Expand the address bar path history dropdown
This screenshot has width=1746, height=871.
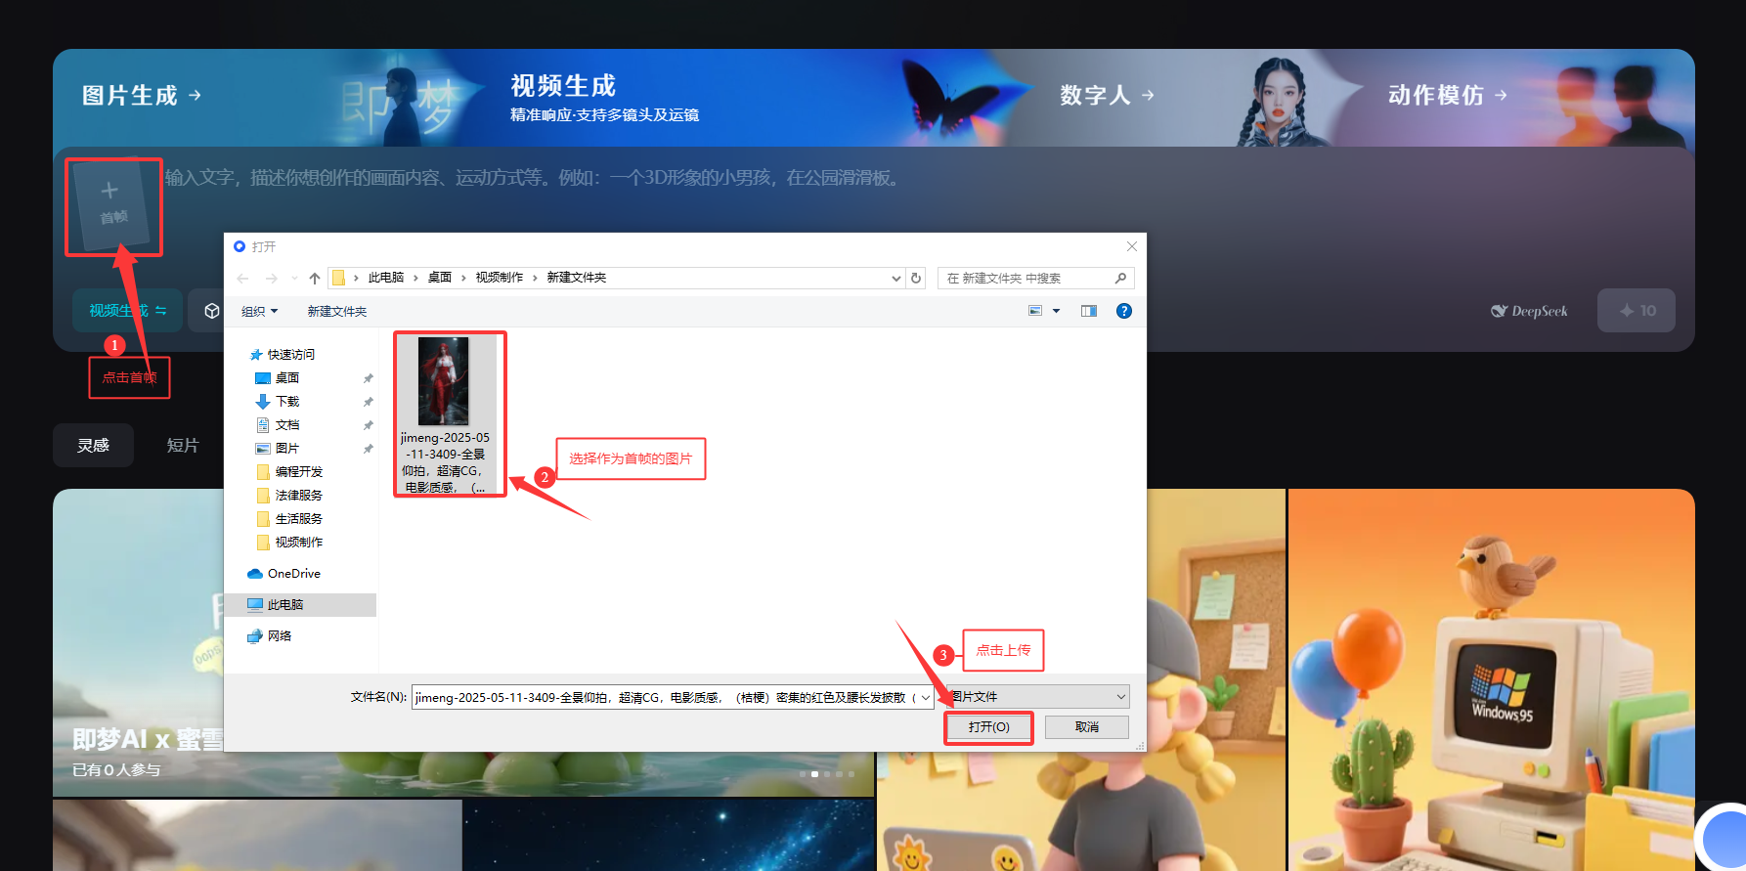coord(895,279)
